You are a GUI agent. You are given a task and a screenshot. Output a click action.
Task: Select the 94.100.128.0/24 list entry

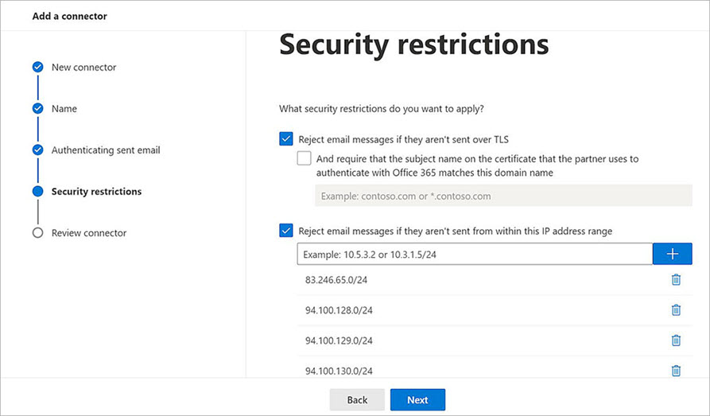[339, 310]
